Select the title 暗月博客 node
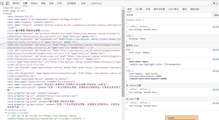The image size is (219, 120). pos(28,31)
